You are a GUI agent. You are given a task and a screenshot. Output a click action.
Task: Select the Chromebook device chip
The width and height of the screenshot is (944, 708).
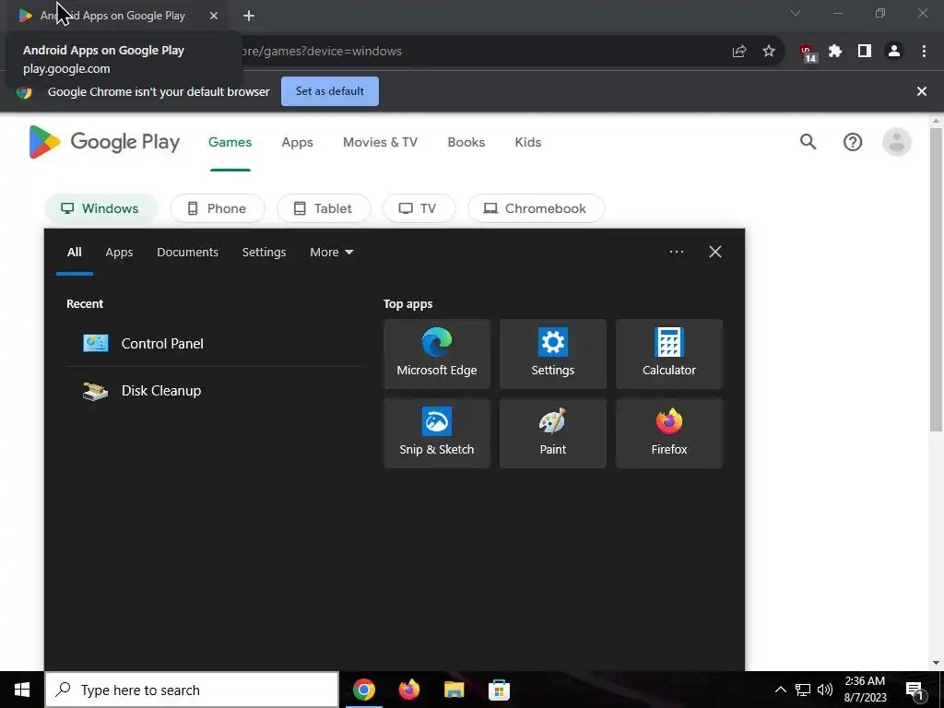tap(537, 208)
